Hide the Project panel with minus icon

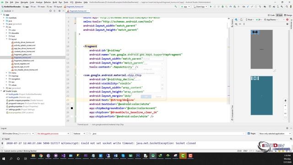(63, 11)
